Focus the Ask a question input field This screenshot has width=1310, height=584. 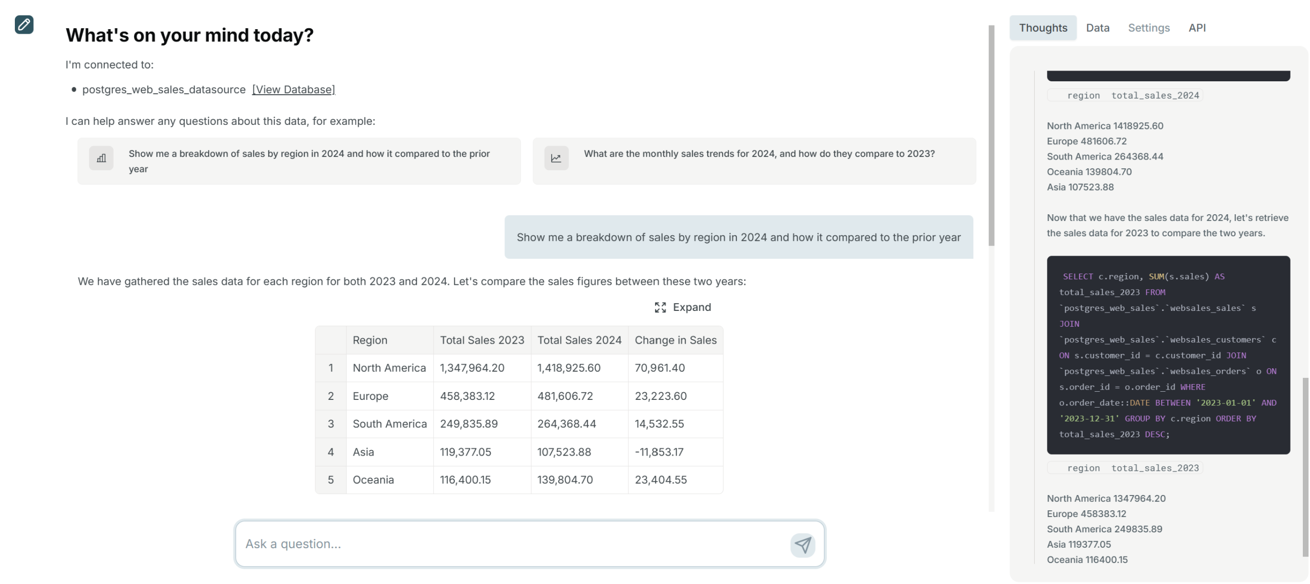[512, 544]
